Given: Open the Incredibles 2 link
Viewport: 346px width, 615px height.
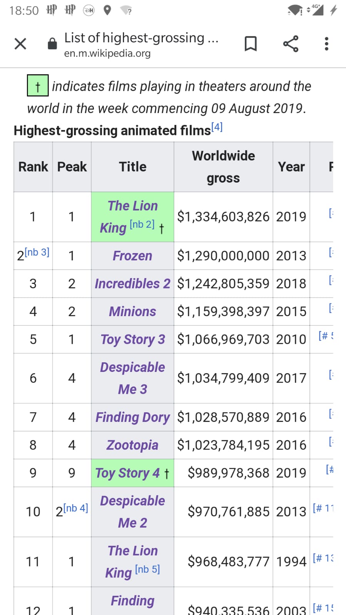Looking at the screenshot, I should pos(132,284).
